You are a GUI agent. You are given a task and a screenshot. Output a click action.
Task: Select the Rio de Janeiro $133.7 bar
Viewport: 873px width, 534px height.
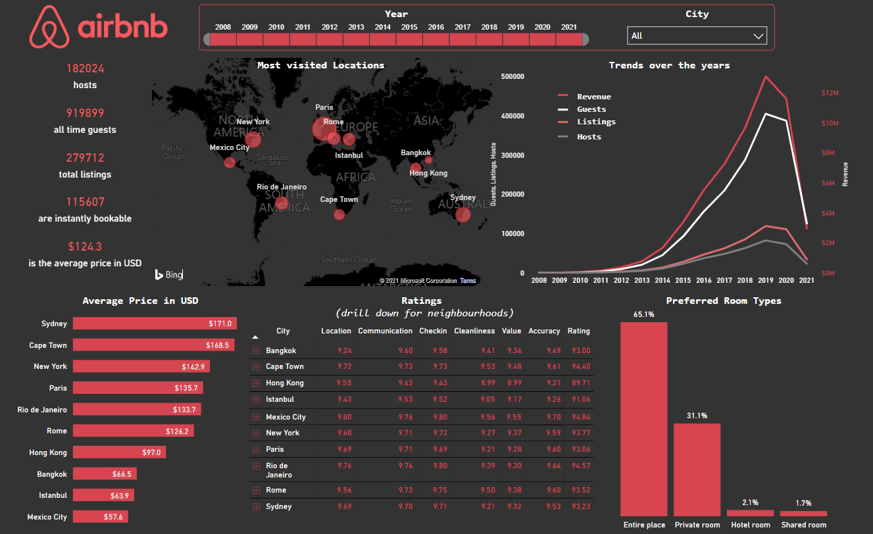click(137, 409)
